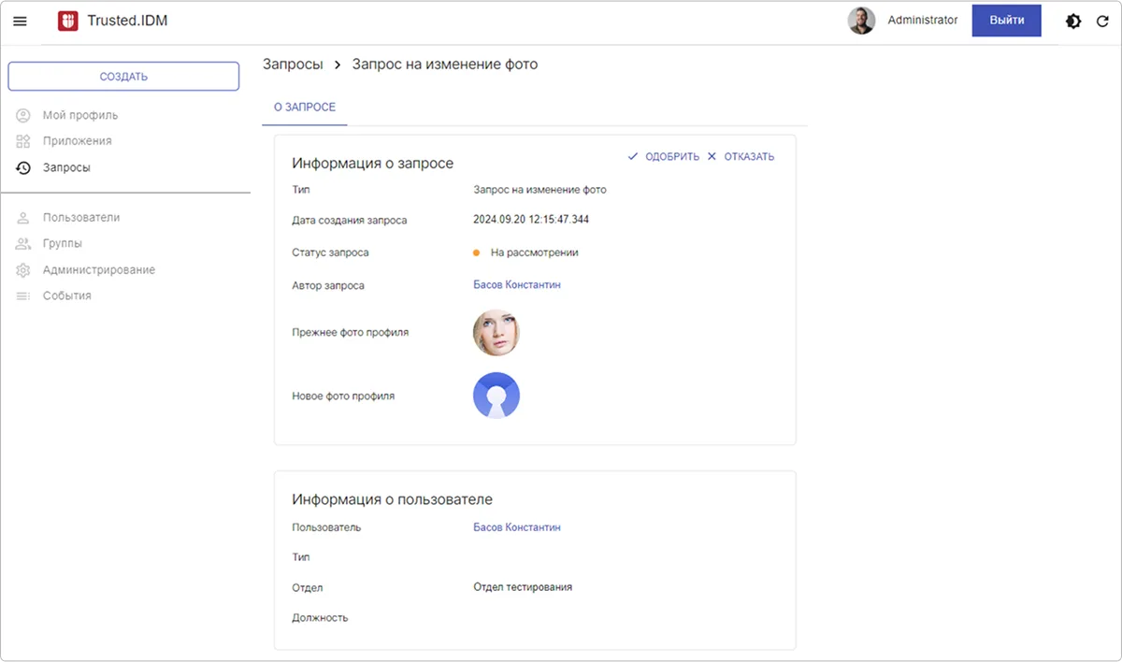Image resolution: width=1122 pixels, height=662 pixels.
Task: Click the Requests history icon
Action: [x=23, y=167]
